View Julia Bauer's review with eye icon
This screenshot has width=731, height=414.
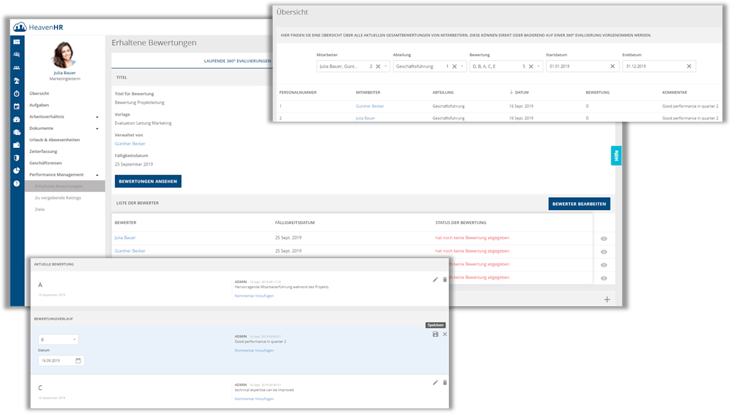(x=604, y=239)
